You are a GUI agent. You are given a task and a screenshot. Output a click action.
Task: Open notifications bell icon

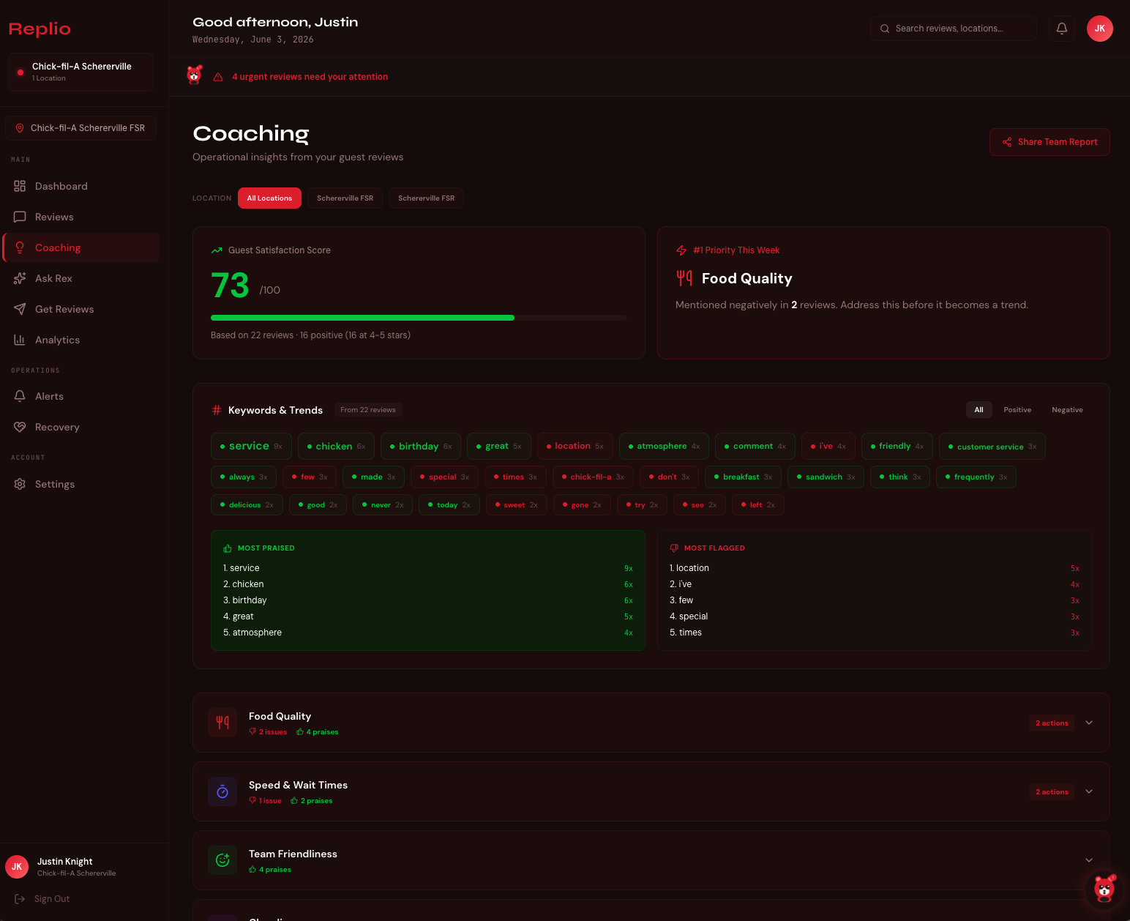pyautogui.click(x=1062, y=29)
